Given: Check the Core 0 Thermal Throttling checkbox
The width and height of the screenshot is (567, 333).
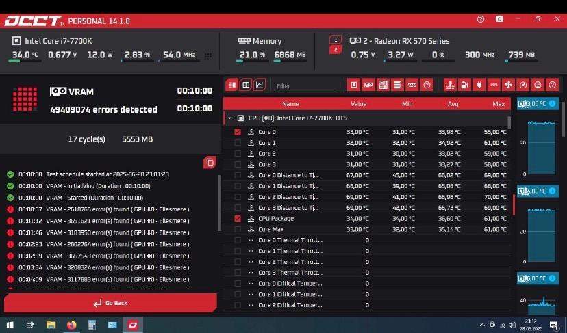Looking at the screenshot, I should coord(237,240).
